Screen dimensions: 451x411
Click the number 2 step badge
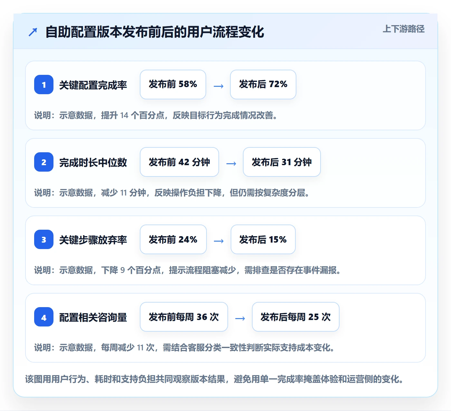(x=44, y=162)
